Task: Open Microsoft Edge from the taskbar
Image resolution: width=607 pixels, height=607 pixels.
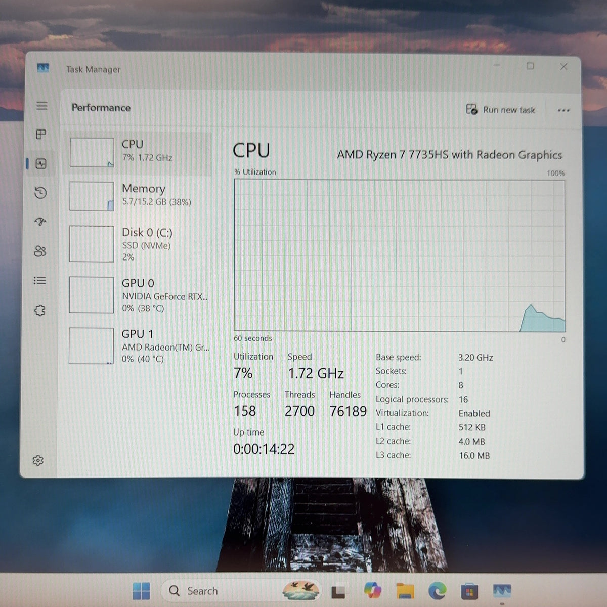Action: [x=438, y=590]
